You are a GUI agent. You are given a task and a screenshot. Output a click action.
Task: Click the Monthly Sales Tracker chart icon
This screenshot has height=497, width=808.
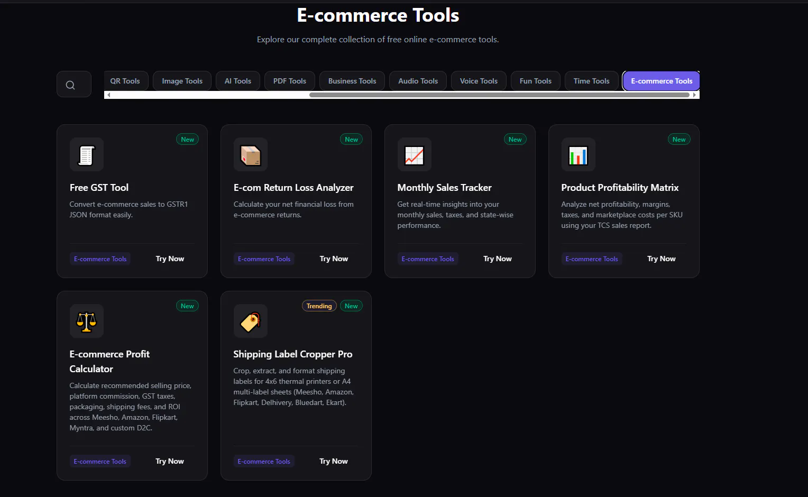(x=415, y=155)
